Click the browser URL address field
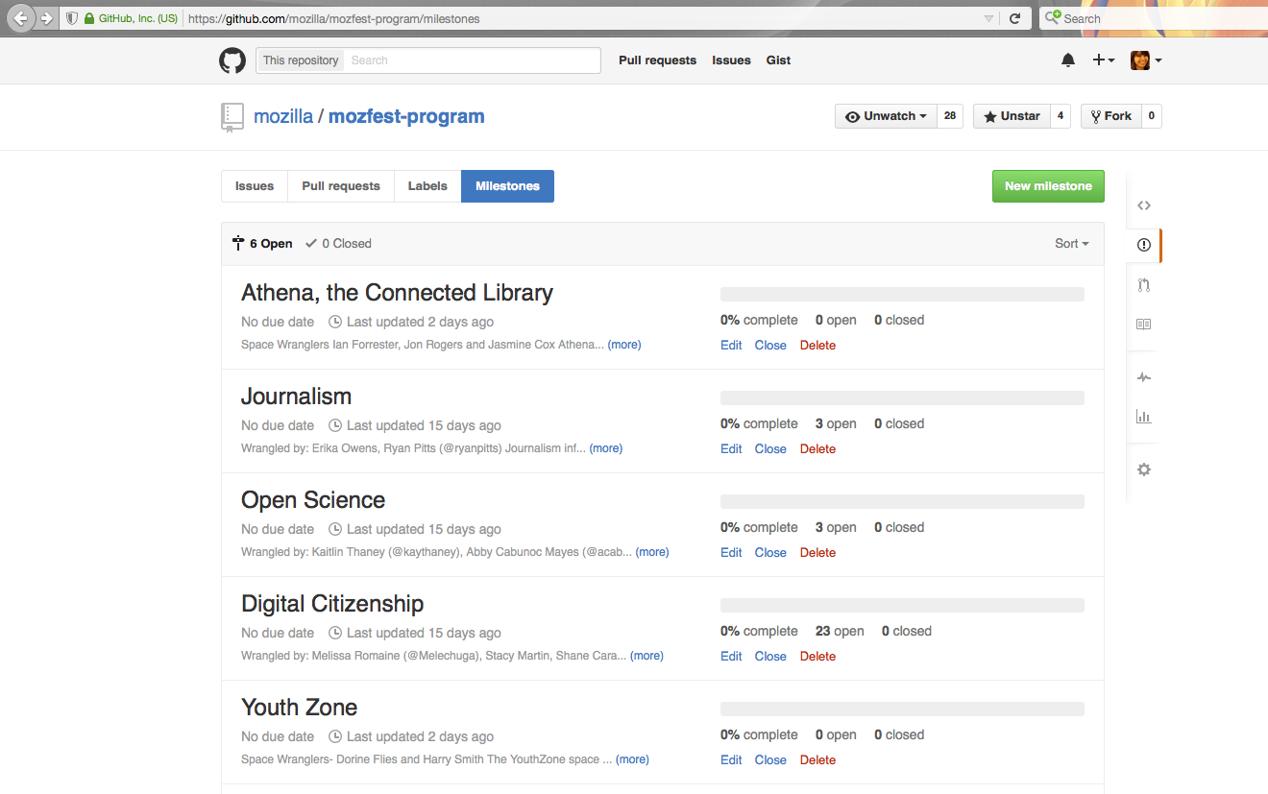This screenshot has width=1268, height=794. [582, 18]
